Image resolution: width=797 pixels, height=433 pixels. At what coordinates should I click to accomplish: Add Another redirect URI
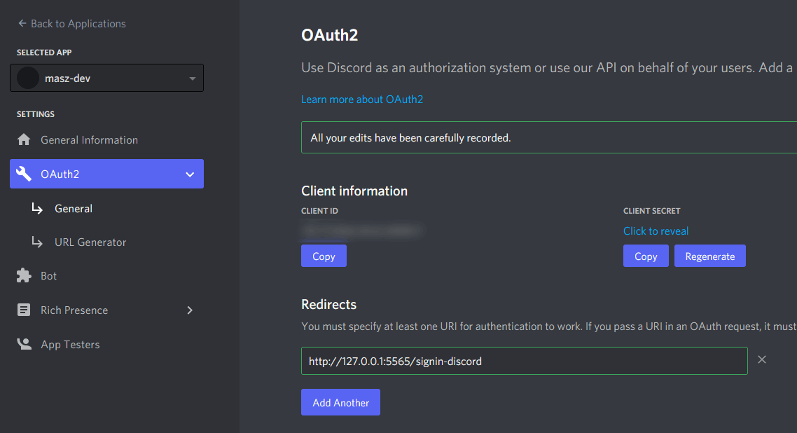tap(340, 402)
